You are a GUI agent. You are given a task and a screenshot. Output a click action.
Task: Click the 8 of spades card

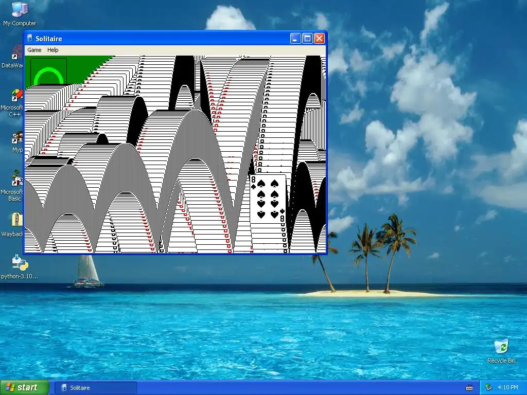[268, 199]
